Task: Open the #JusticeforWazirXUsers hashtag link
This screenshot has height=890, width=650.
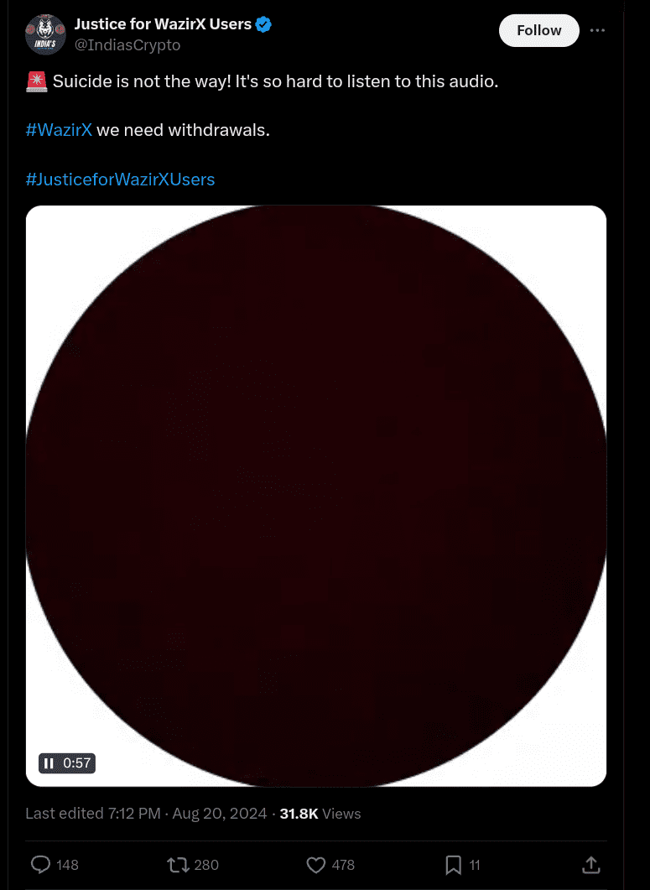Action: tap(120, 180)
